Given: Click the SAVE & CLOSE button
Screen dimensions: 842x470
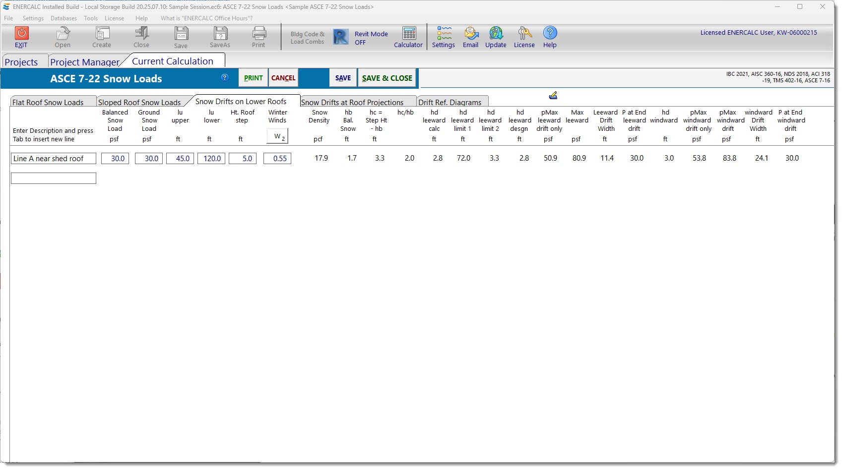Looking at the screenshot, I should (387, 78).
